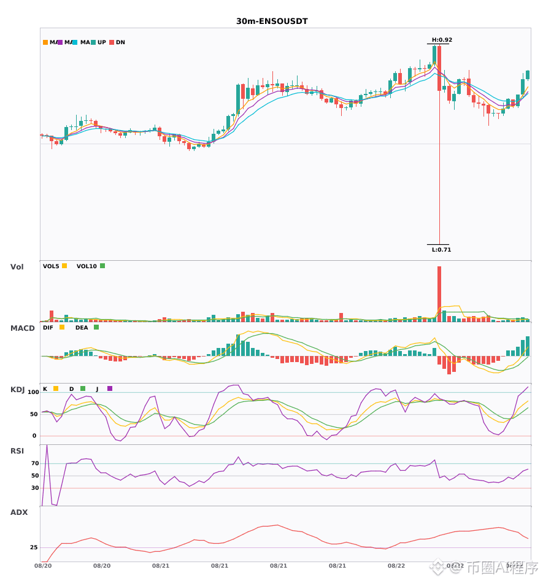Viewport: 543px width, 583px height.
Task: Click the yellow VOL5 legend swatch
Action: 64,266
